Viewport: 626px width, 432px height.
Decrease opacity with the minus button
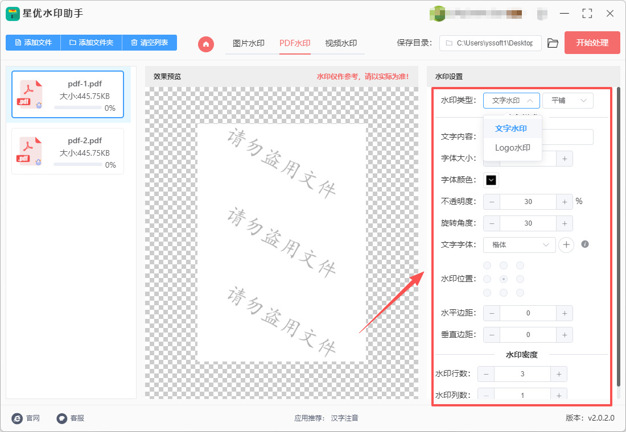pyautogui.click(x=492, y=202)
